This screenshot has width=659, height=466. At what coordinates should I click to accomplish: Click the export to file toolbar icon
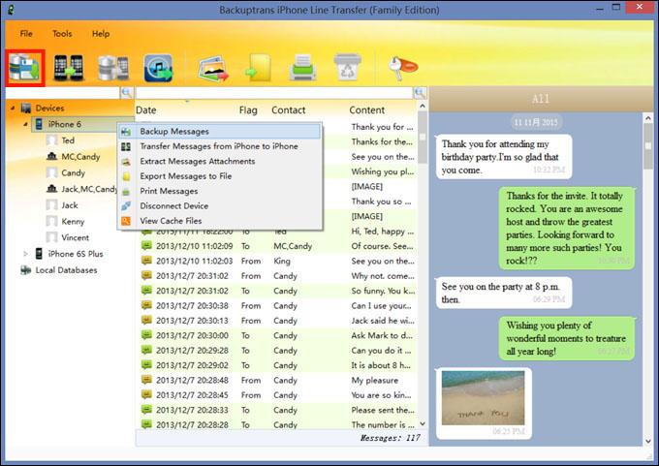pyautogui.click(x=259, y=68)
